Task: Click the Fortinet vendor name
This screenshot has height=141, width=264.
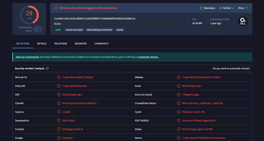Action: (19, 129)
